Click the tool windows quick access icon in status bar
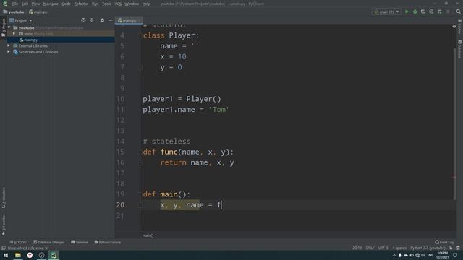The height and width of the screenshot is (260, 463). tap(4, 248)
